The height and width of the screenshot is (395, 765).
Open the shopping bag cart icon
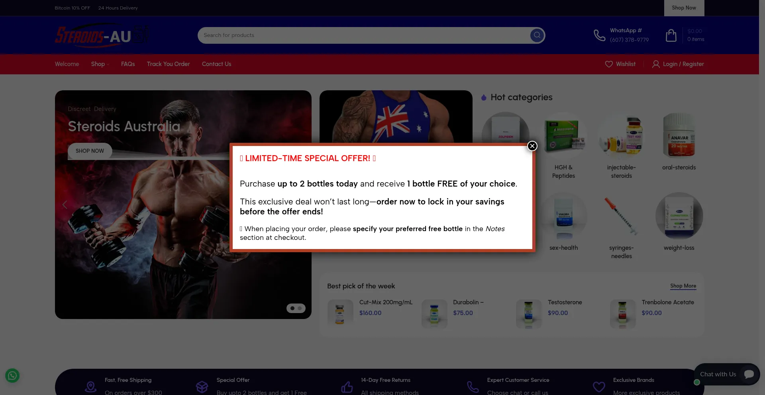point(671,35)
